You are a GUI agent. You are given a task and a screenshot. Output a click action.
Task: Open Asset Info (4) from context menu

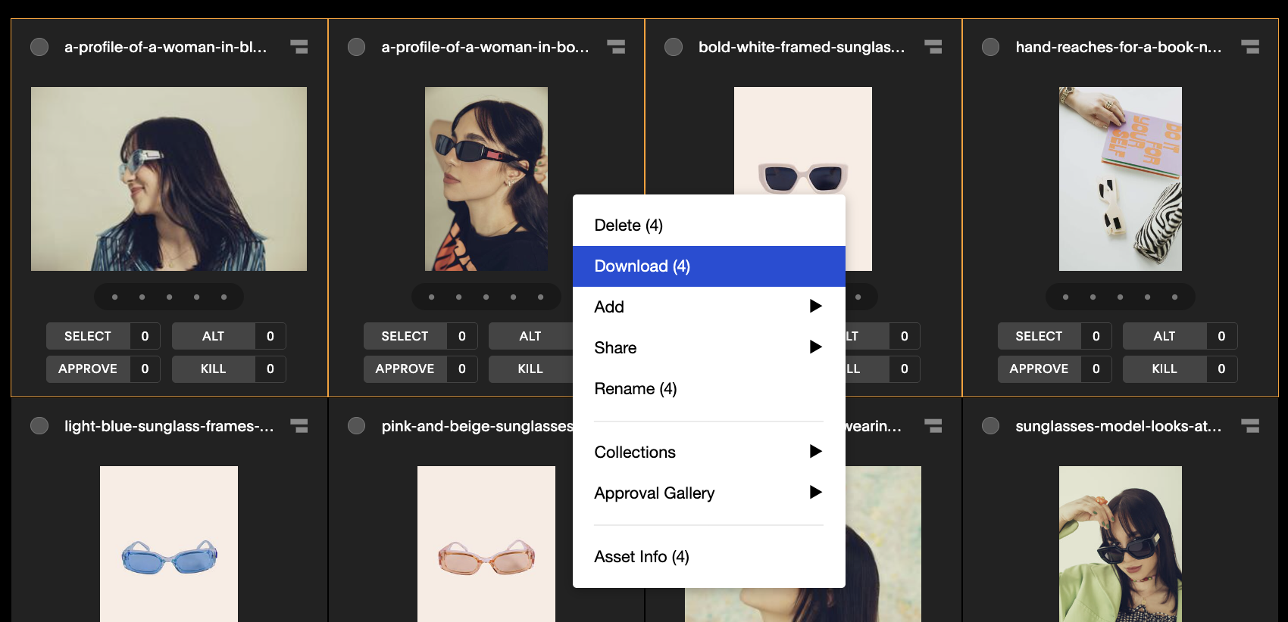pyautogui.click(x=708, y=557)
